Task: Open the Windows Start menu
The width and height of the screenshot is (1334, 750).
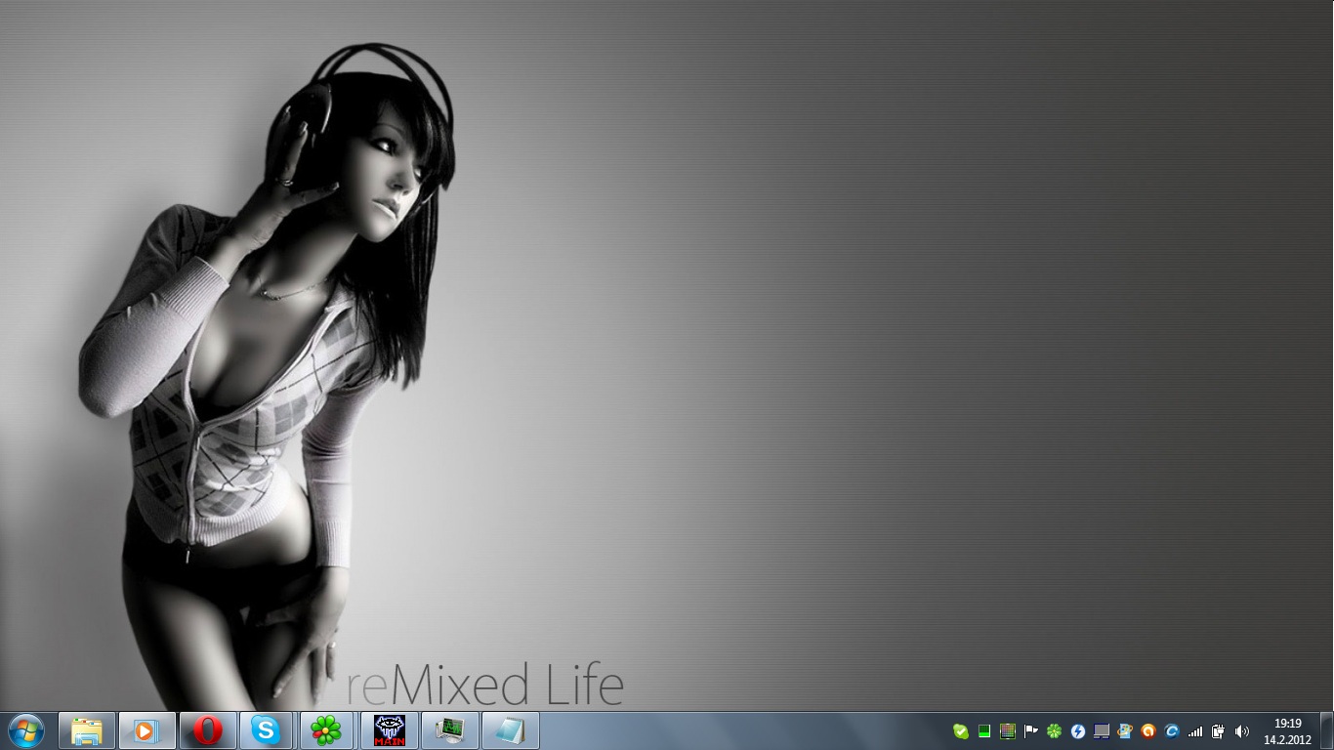Action: click(x=25, y=730)
